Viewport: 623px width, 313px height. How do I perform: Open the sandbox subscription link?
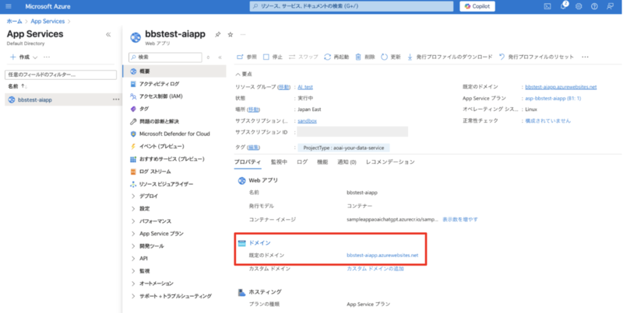(x=308, y=121)
